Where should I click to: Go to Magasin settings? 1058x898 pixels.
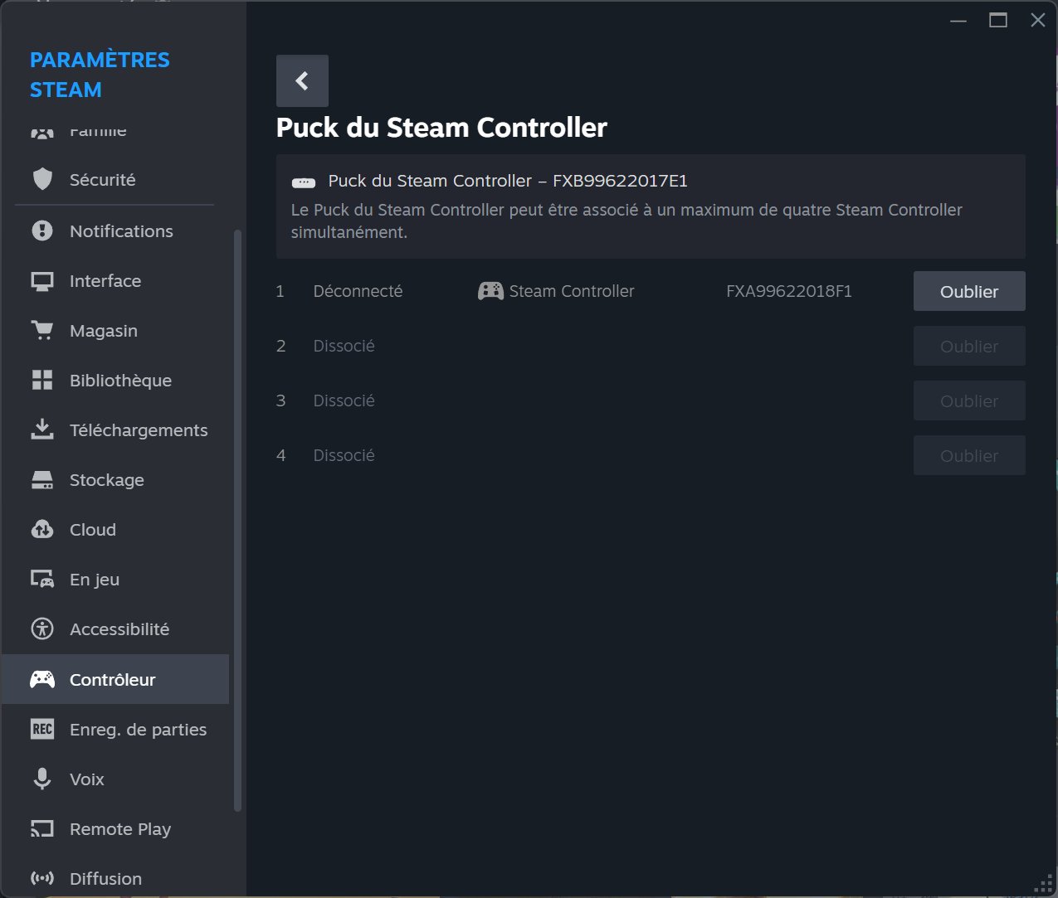[x=115, y=331]
